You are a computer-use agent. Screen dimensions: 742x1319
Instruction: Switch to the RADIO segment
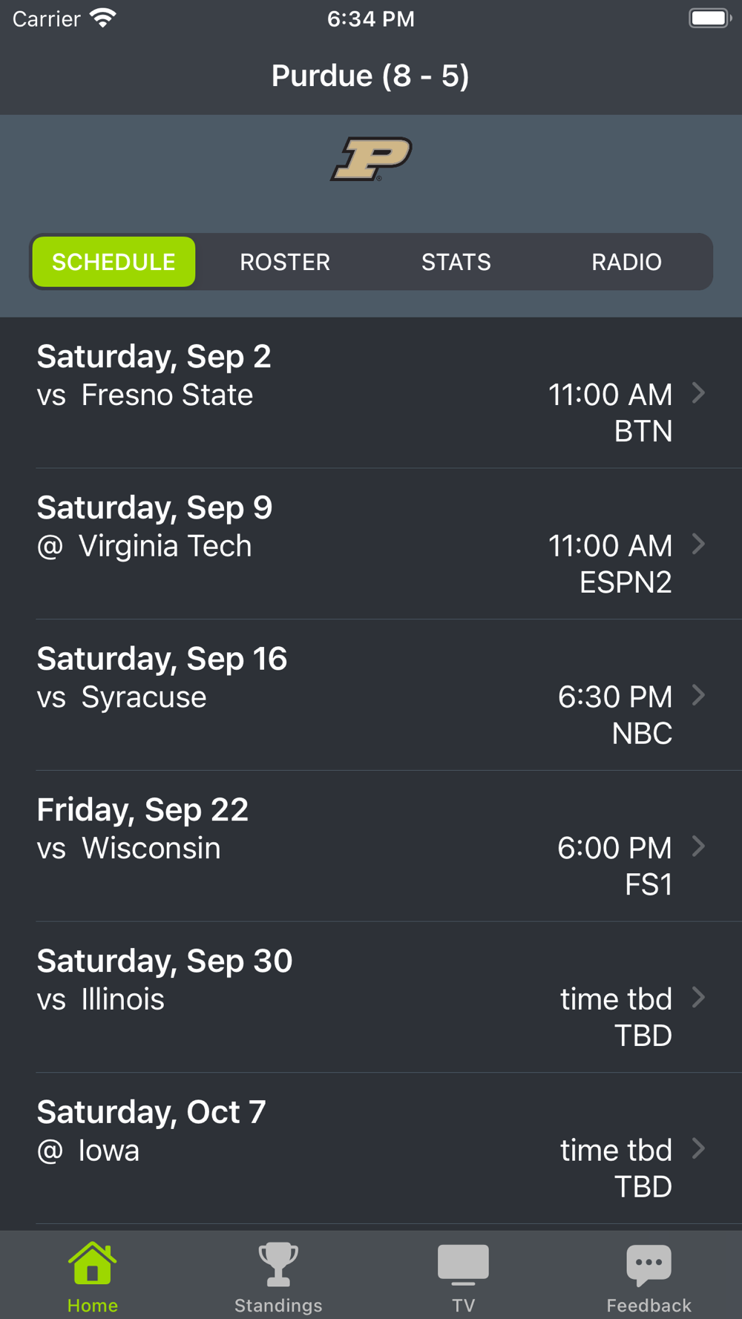(626, 262)
